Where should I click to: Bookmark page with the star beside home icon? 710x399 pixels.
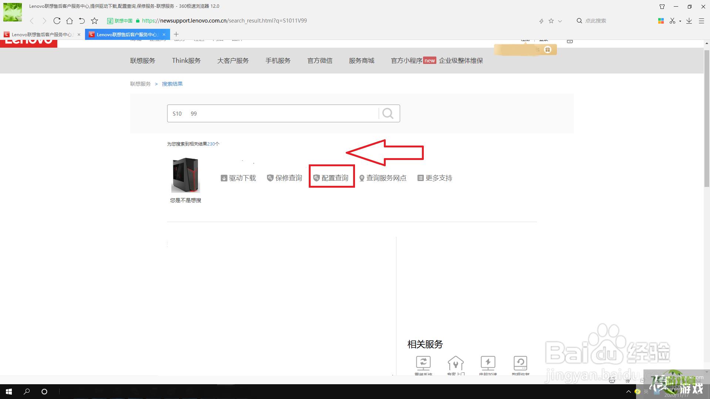pyautogui.click(x=95, y=21)
